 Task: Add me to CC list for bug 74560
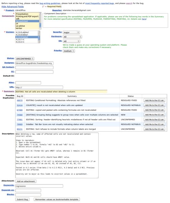pos(154,115)
